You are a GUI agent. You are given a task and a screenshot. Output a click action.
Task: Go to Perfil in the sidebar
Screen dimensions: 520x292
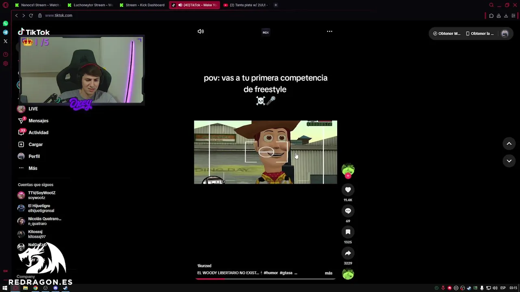[x=29, y=156]
